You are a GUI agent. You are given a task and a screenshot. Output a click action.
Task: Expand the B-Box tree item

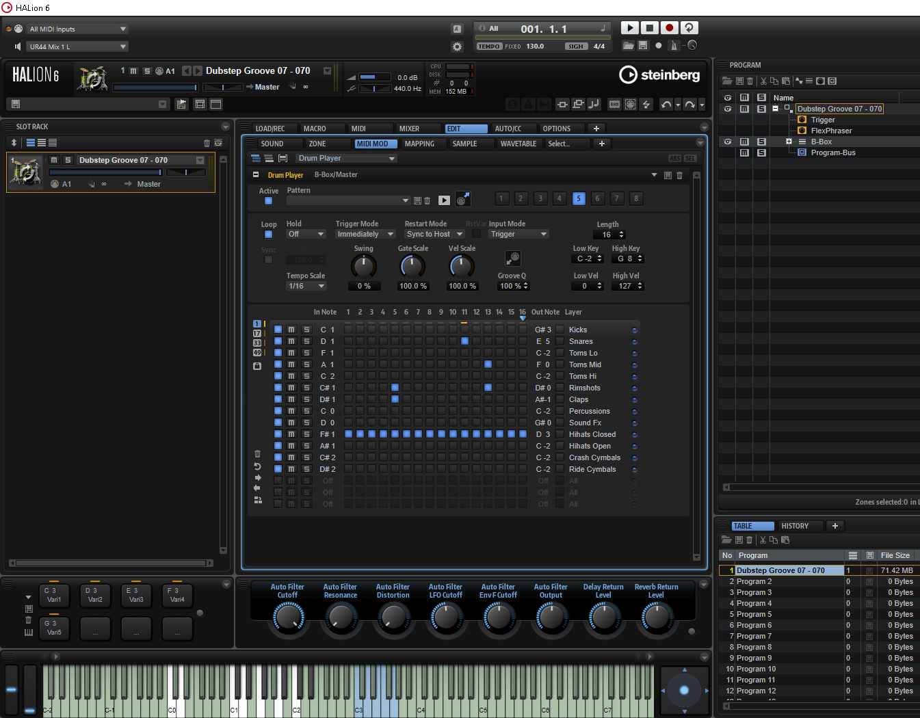click(789, 142)
